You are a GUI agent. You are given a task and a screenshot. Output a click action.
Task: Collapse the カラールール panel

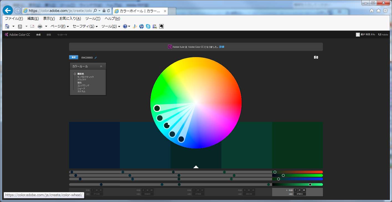[101, 66]
